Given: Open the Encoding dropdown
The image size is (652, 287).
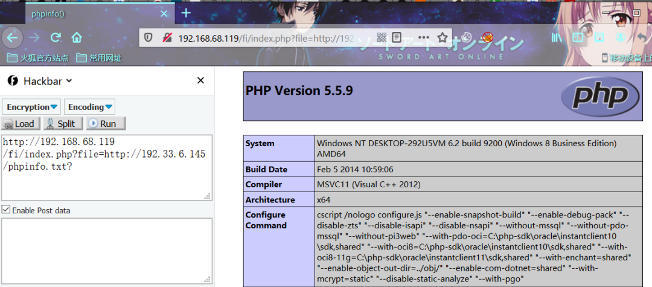Looking at the screenshot, I should click(89, 107).
